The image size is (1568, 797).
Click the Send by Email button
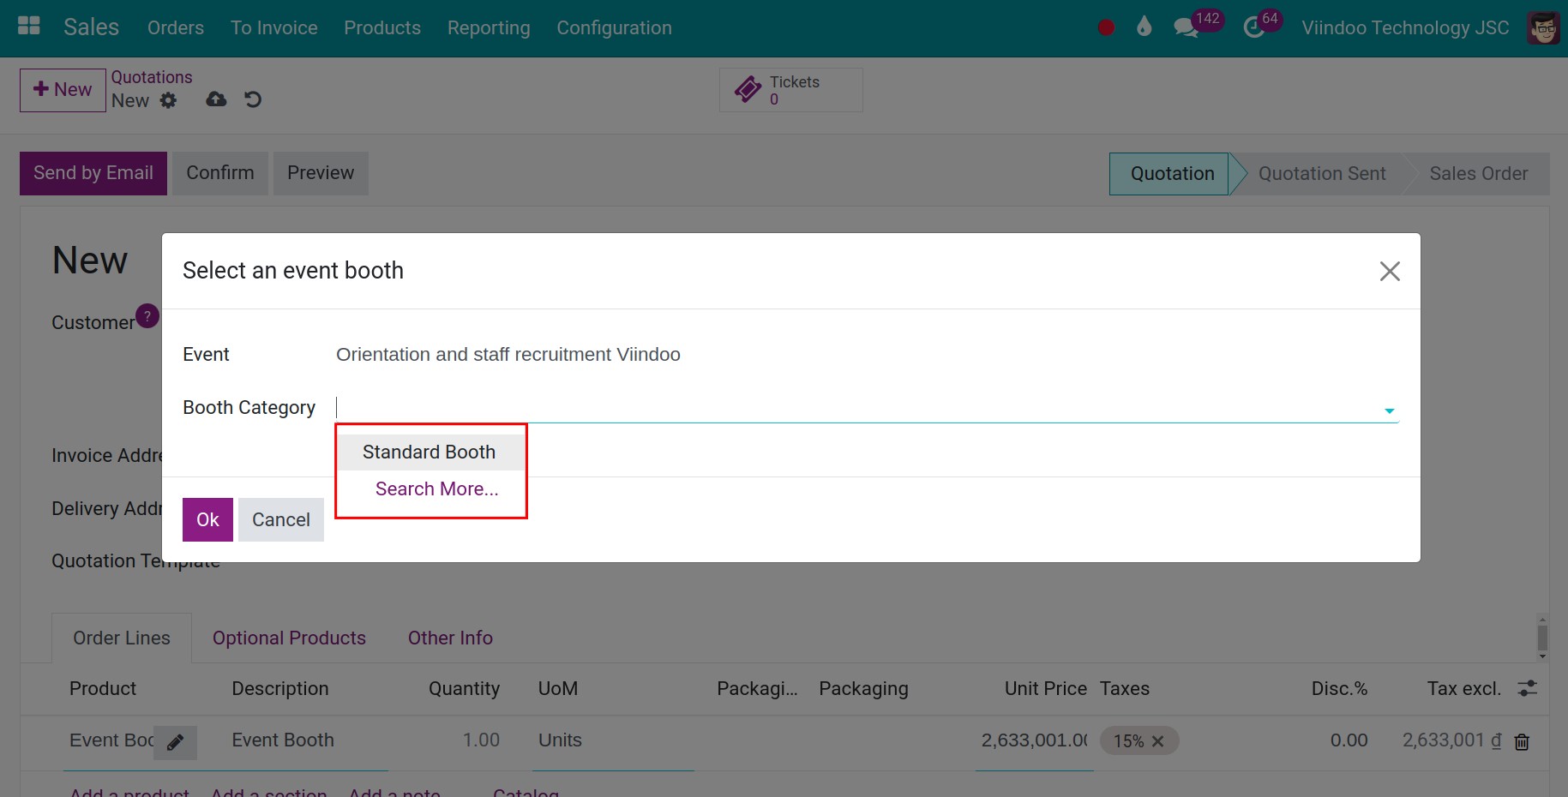(x=93, y=173)
